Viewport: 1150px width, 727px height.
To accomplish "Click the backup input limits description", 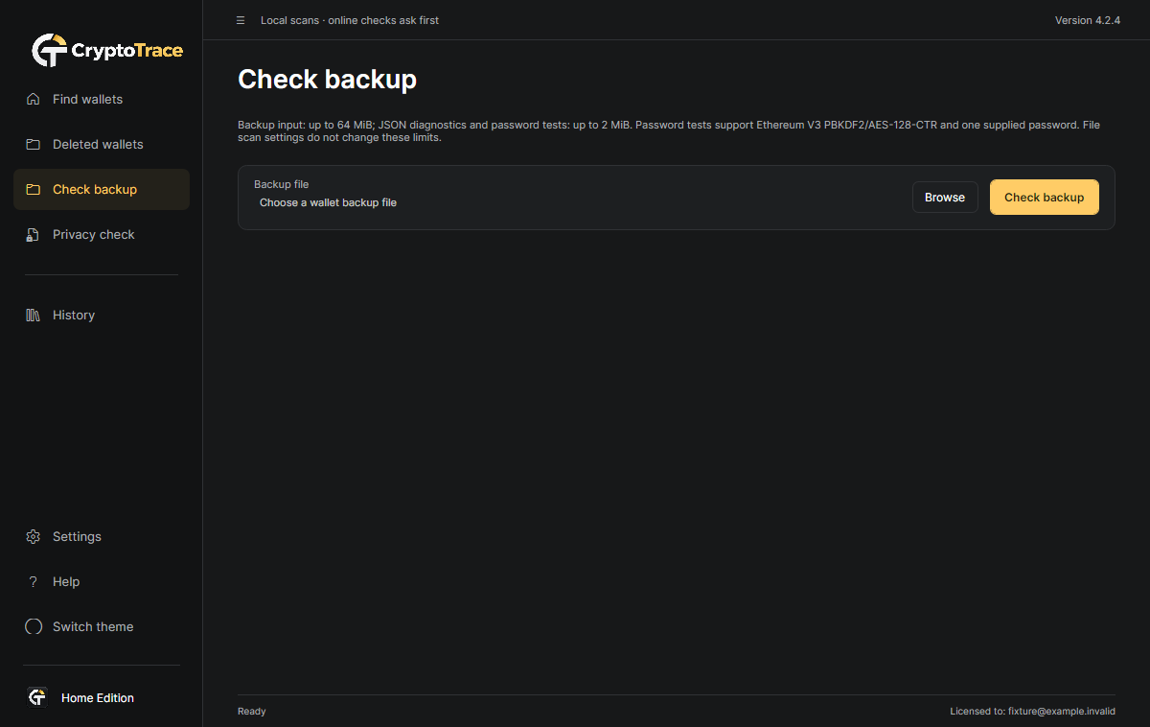I will click(x=669, y=131).
